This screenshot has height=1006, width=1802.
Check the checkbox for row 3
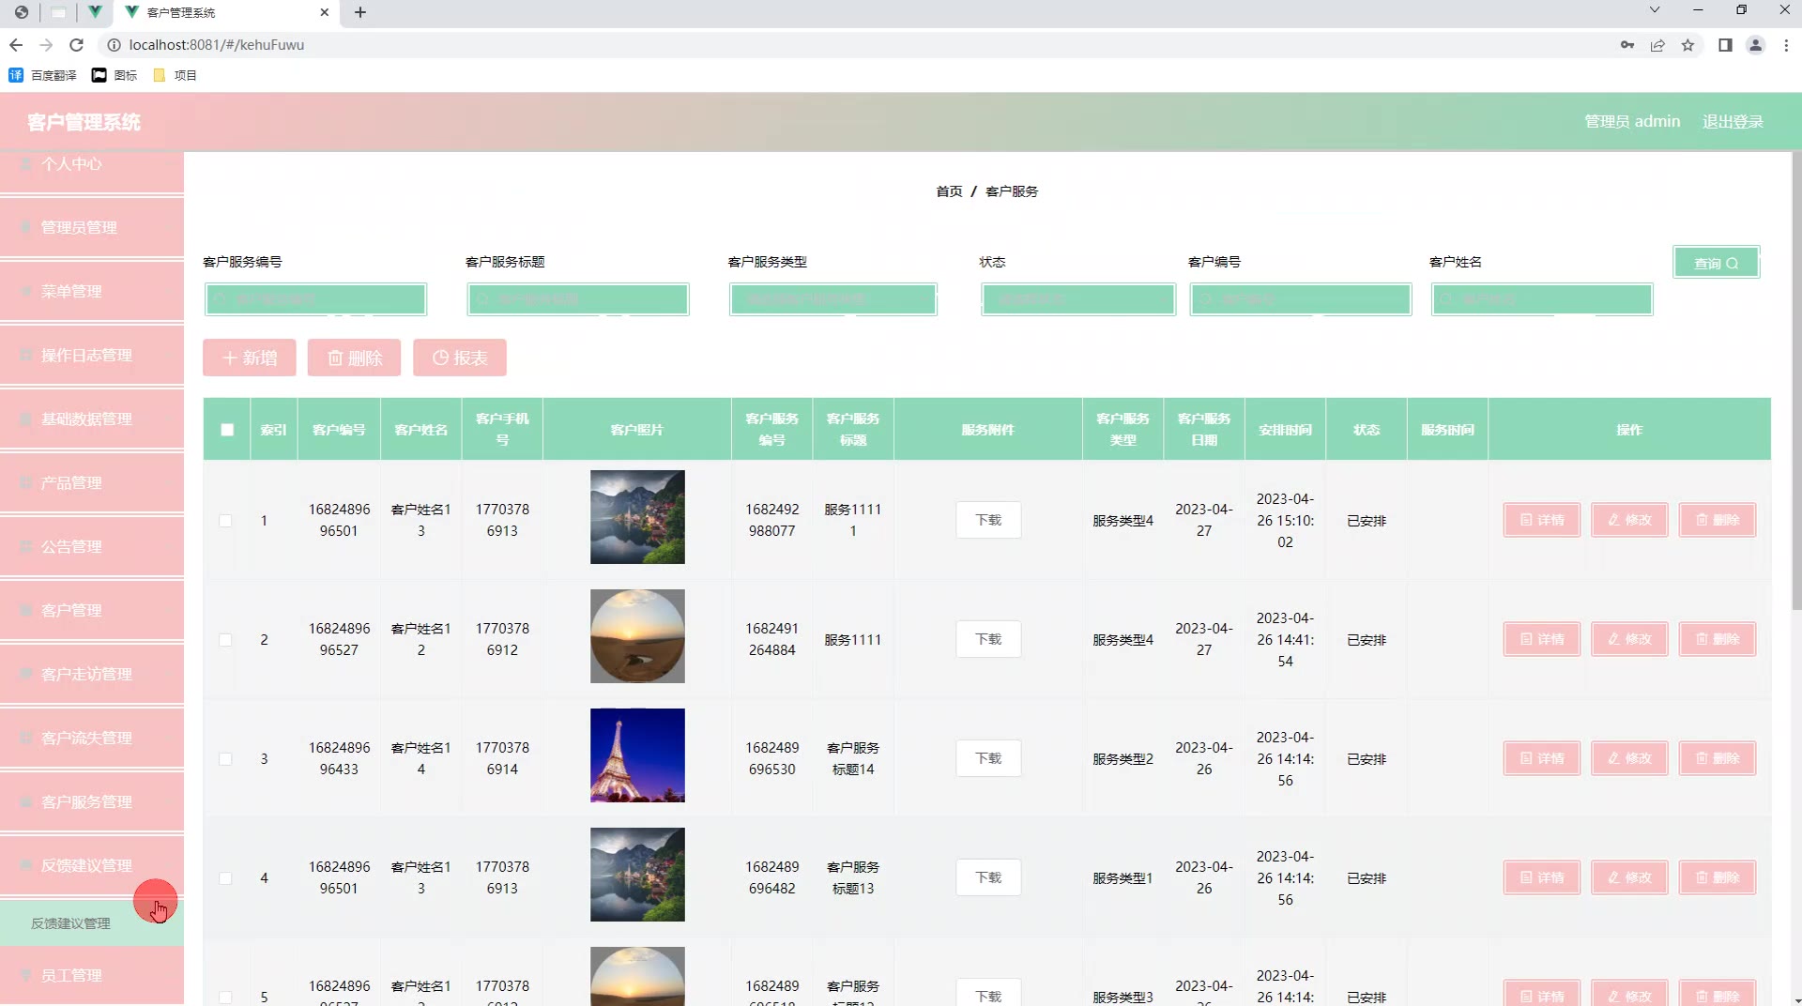[x=225, y=759]
